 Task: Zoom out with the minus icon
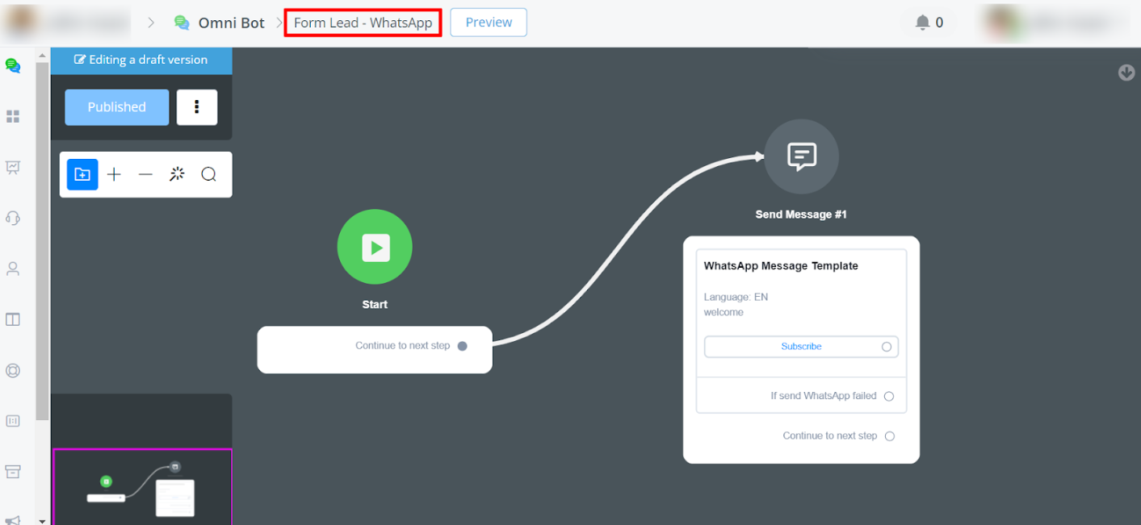point(145,174)
